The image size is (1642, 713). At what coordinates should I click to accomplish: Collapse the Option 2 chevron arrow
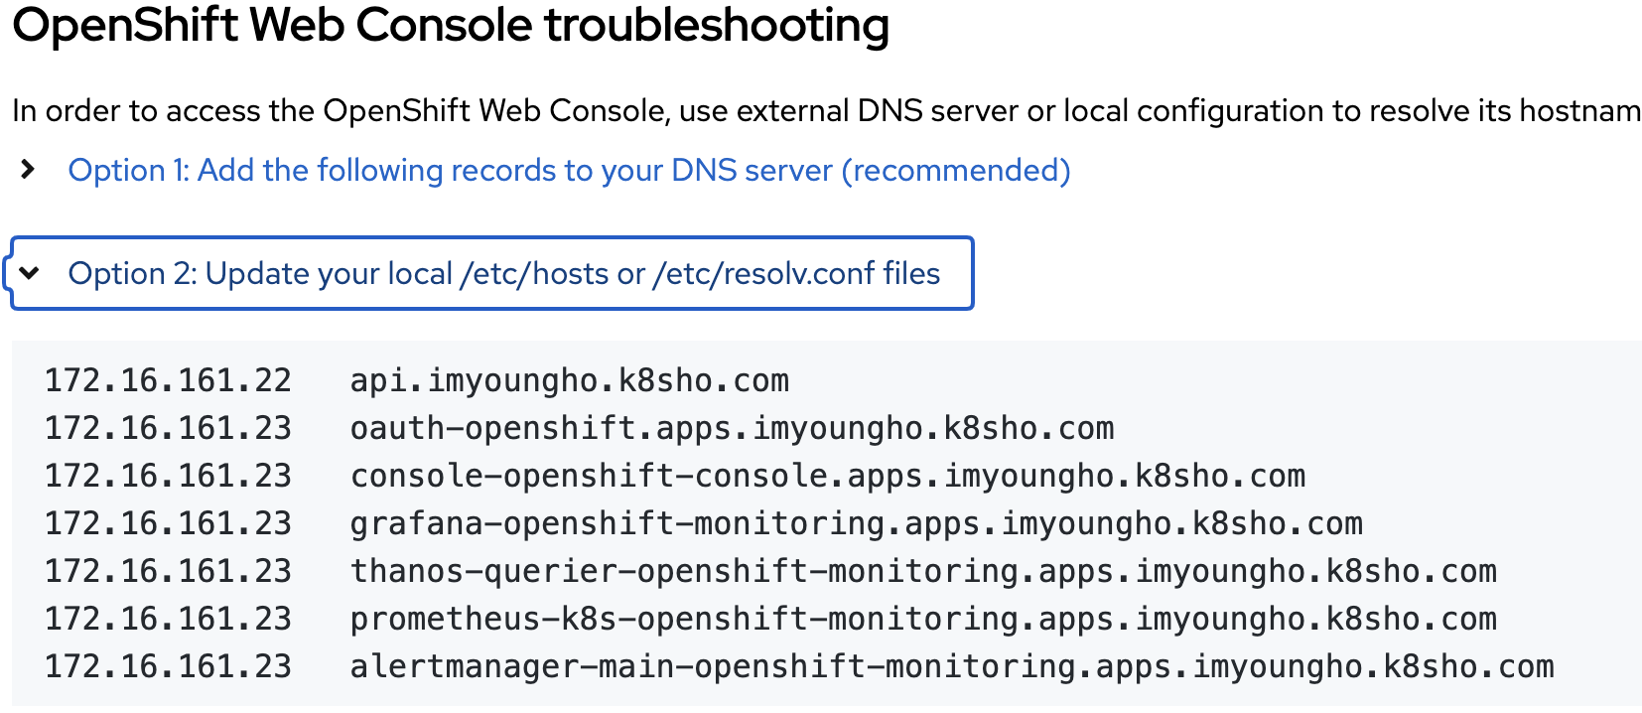coord(30,273)
